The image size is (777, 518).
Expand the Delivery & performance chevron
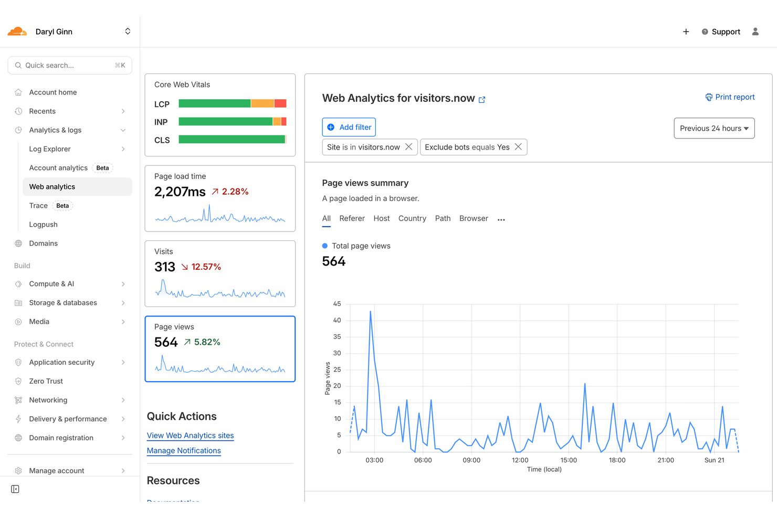pyautogui.click(x=123, y=419)
